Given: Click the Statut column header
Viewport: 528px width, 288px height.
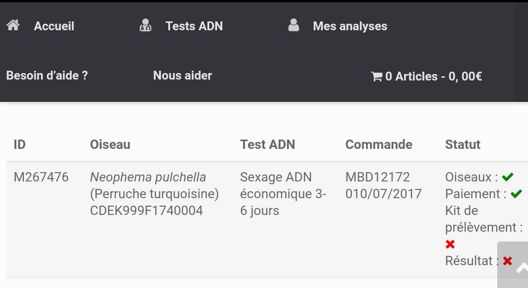Looking at the screenshot, I should click(463, 144).
